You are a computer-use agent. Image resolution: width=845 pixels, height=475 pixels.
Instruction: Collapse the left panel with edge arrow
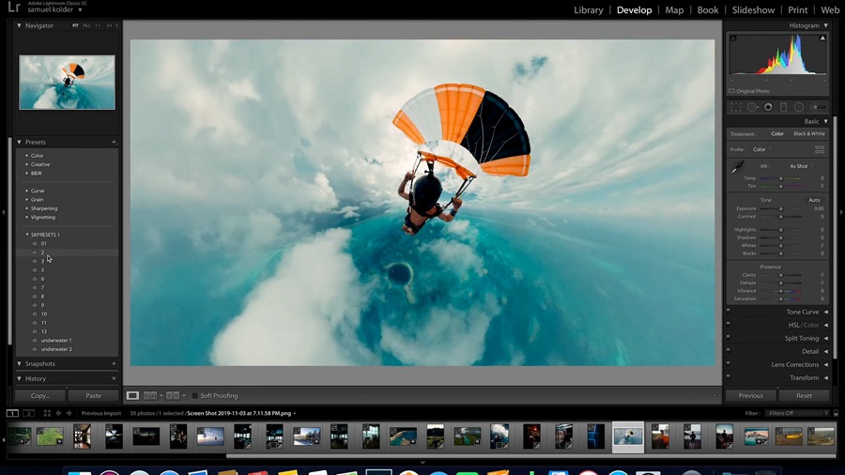3,212
